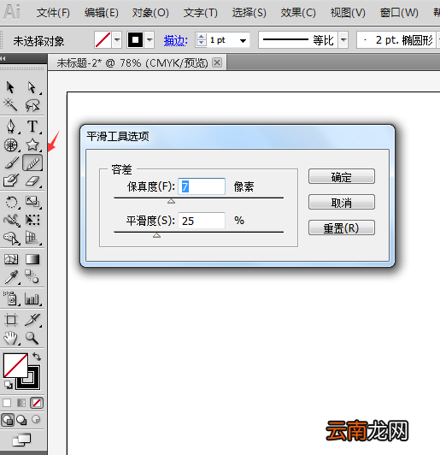Pick the Lasso tool

(32, 105)
